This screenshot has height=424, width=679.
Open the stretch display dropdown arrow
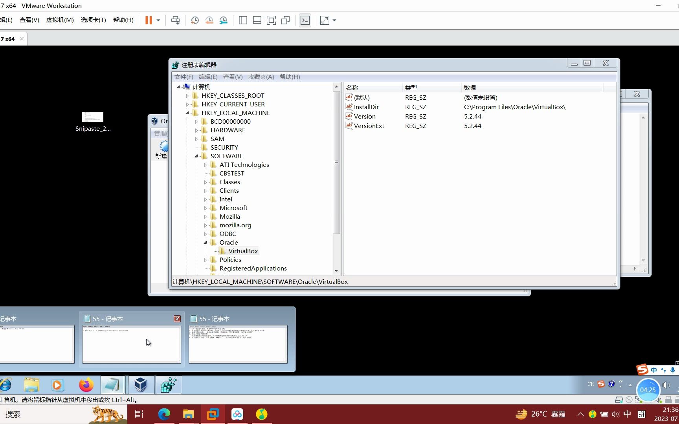[334, 20]
